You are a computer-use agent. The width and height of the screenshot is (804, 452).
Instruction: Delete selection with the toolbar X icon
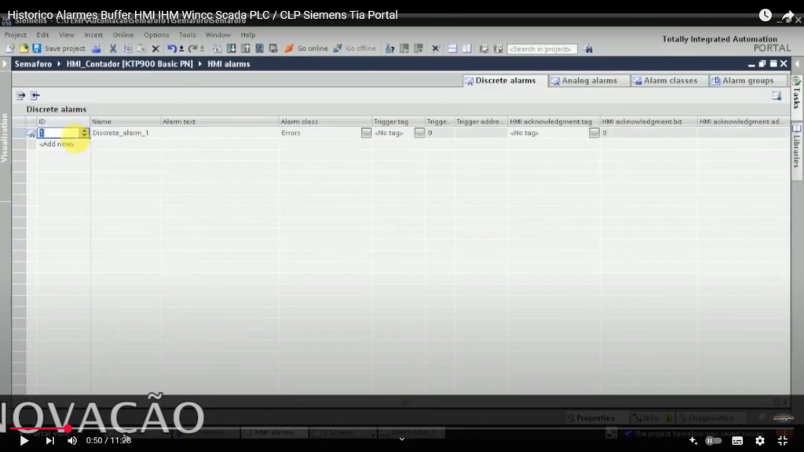click(x=156, y=49)
